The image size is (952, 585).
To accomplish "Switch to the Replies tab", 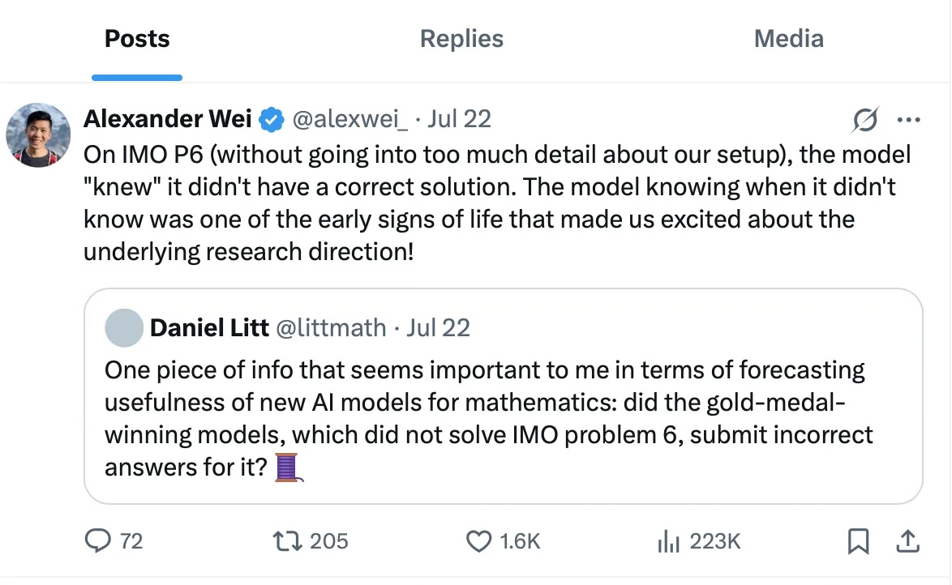I will pos(461,39).
